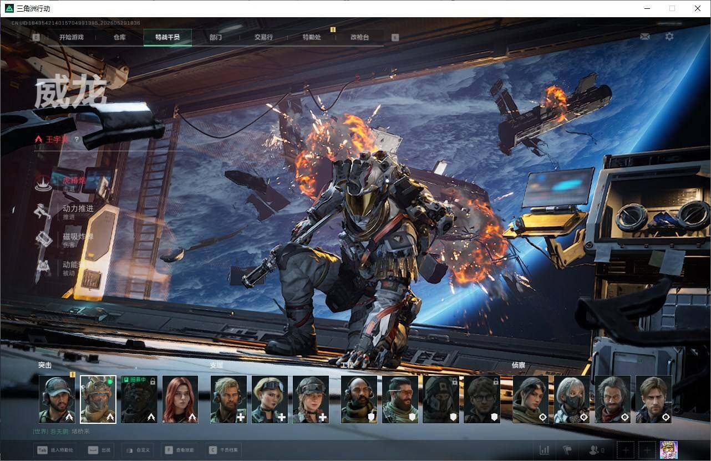
Task: Select the locked 招募中 operator portrait
Action: click(x=139, y=399)
